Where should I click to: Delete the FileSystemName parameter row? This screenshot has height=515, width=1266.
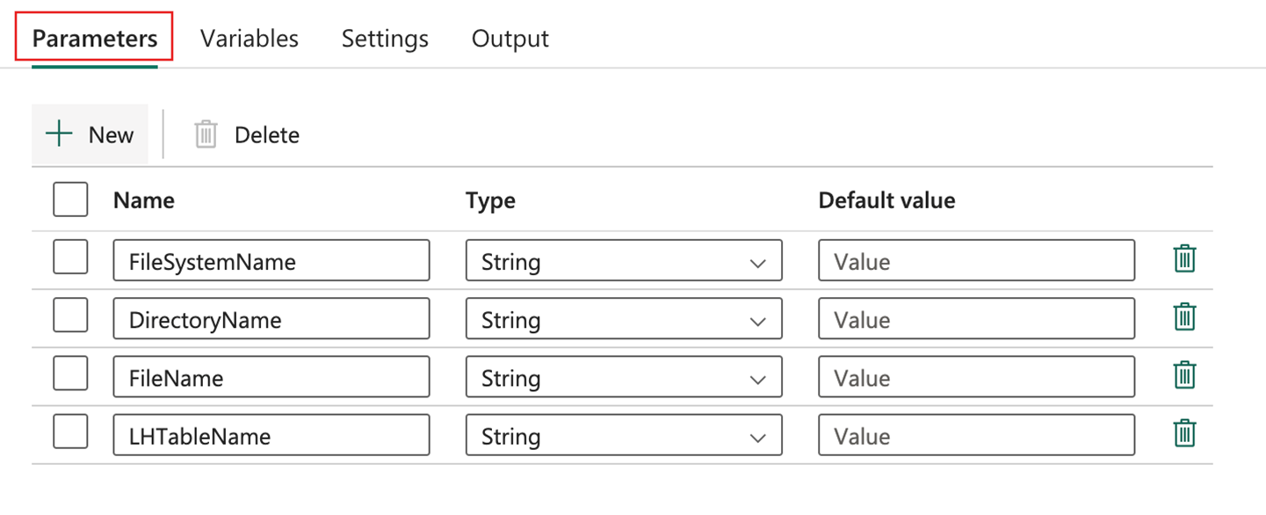pyautogui.click(x=1184, y=258)
